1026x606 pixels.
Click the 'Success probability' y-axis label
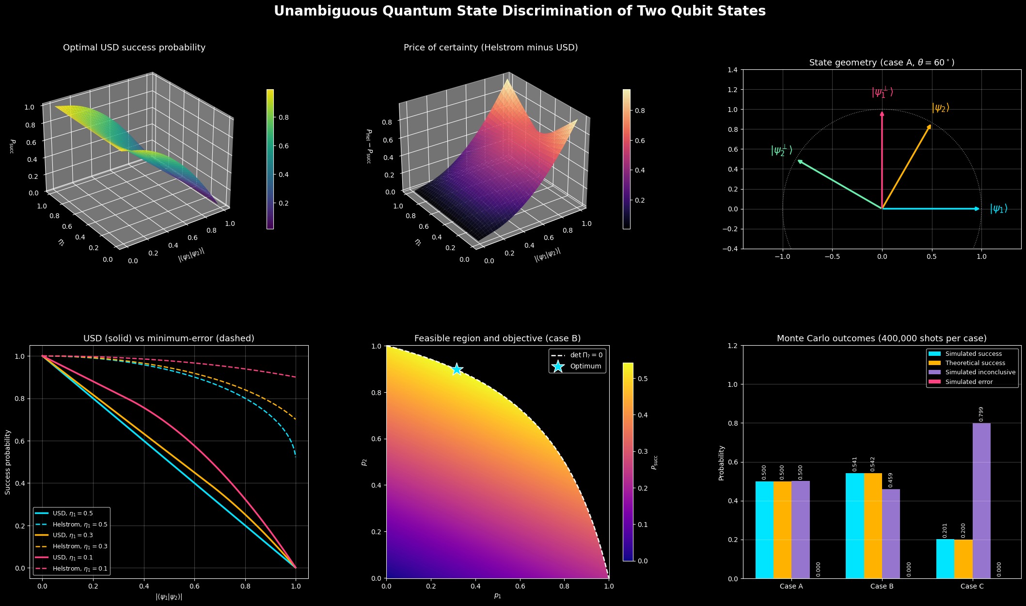click(x=8, y=462)
